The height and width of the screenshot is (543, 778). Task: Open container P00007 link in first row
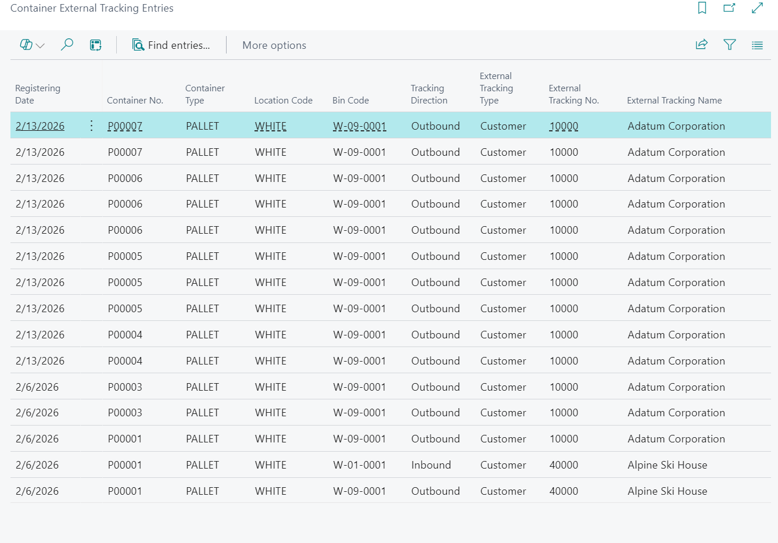[125, 126]
